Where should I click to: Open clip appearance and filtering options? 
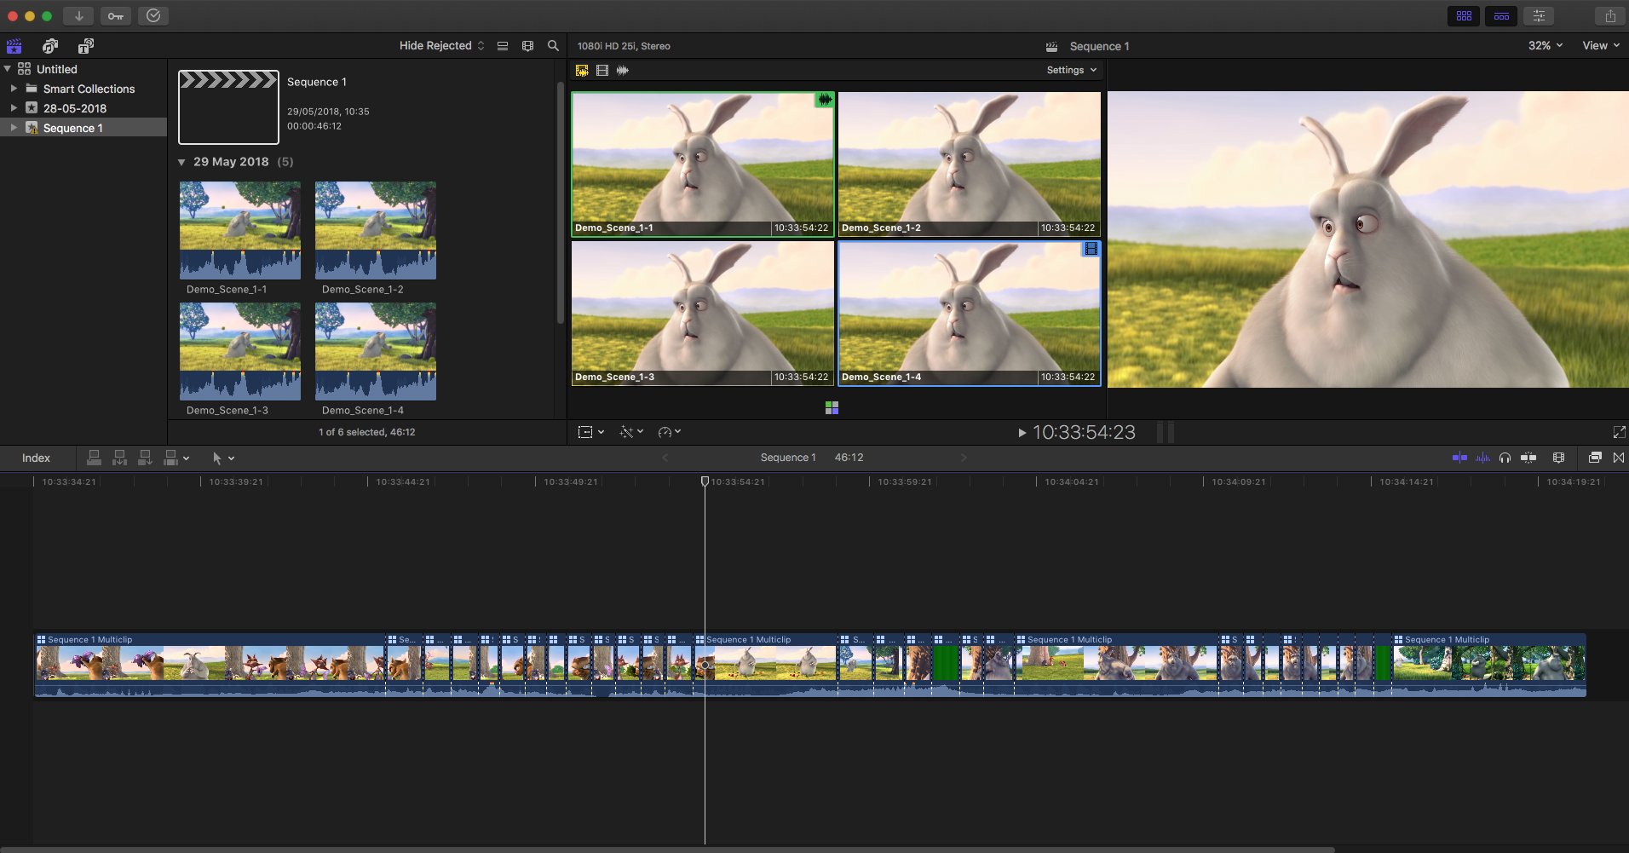coord(527,46)
